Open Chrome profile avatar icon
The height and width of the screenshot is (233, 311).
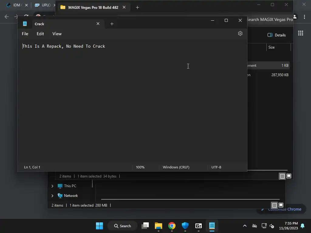(x=295, y=17)
